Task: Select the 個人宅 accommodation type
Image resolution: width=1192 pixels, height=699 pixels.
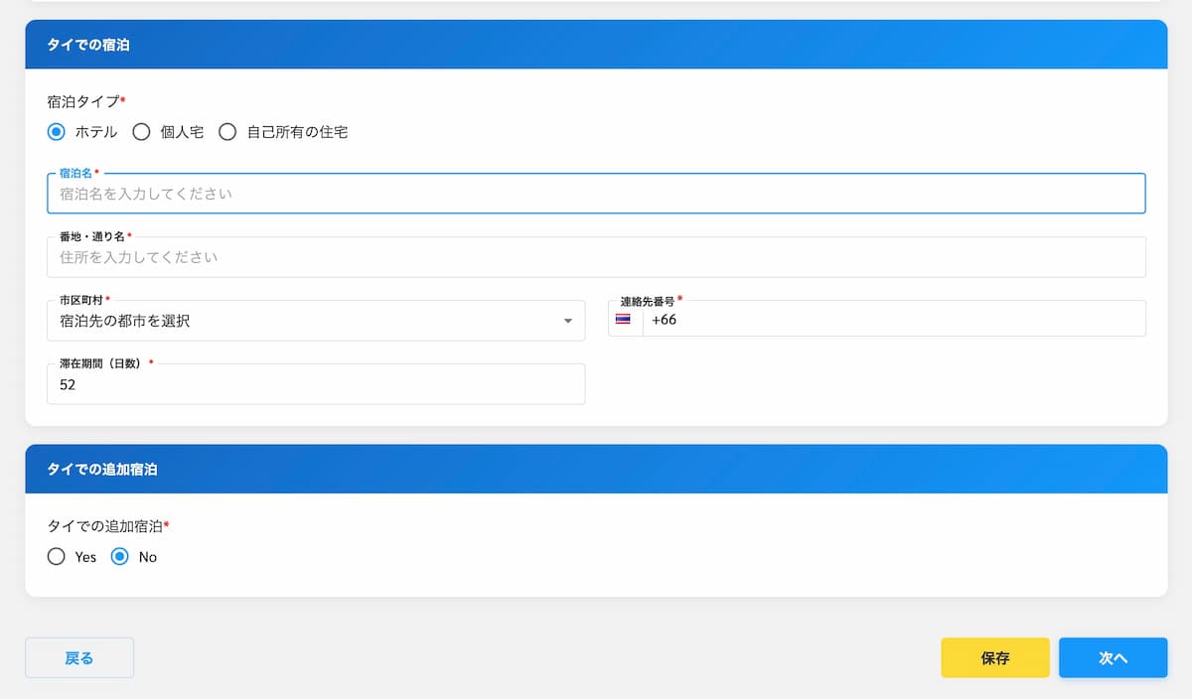Action: point(142,131)
